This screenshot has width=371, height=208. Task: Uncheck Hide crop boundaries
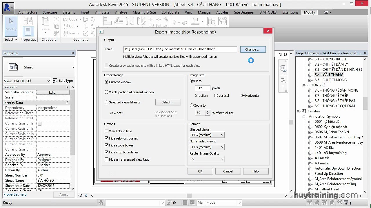106,152
